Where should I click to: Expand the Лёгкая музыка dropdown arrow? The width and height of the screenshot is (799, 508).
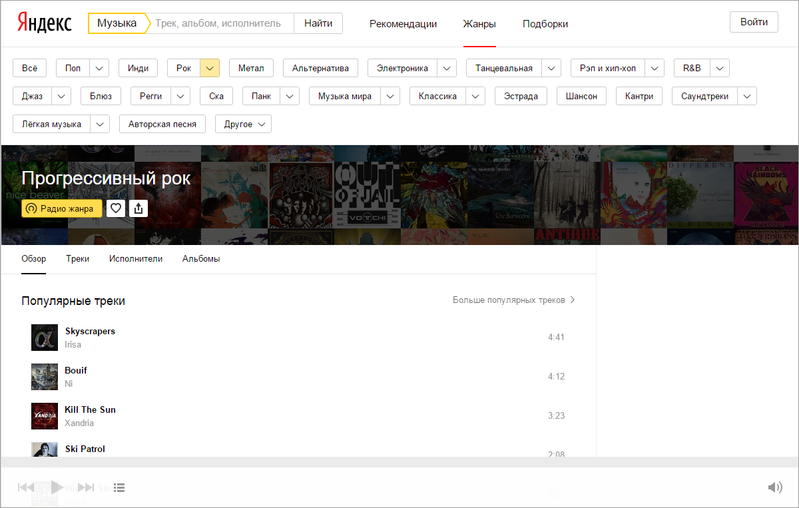100,124
